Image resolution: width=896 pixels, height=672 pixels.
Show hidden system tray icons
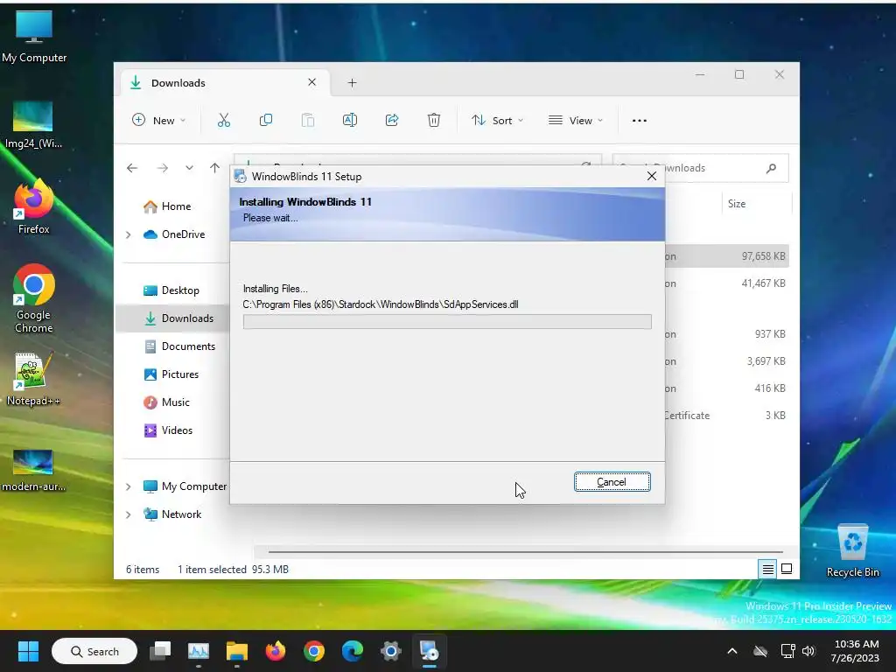(732, 651)
